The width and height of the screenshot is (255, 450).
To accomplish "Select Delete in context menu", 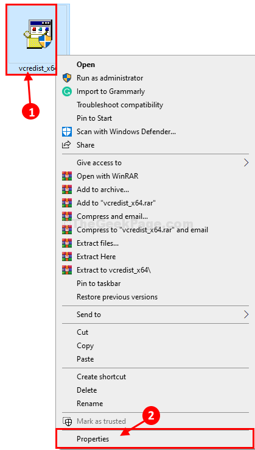I will coord(87,390).
